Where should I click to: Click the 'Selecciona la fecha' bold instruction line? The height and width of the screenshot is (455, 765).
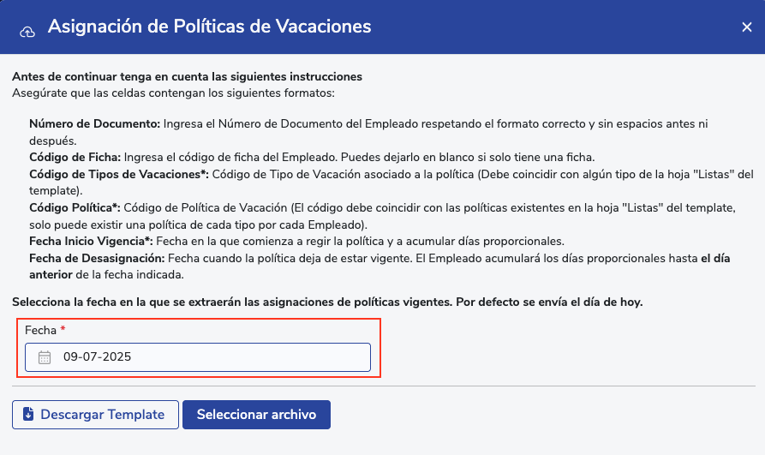pos(327,302)
